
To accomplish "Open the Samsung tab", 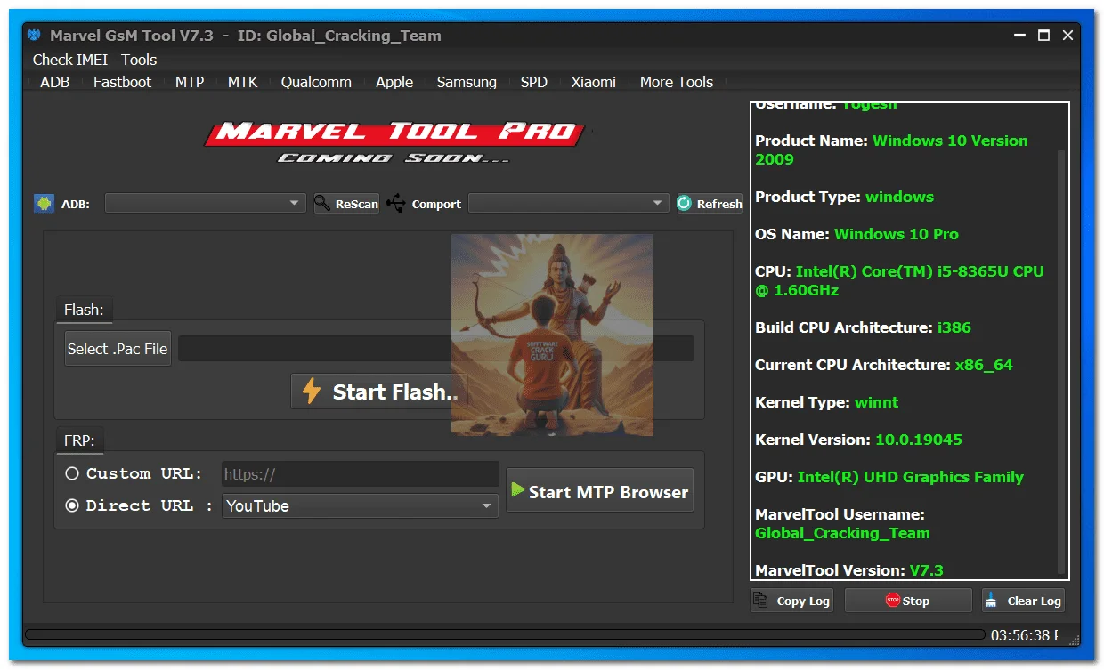I will pos(467,82).
